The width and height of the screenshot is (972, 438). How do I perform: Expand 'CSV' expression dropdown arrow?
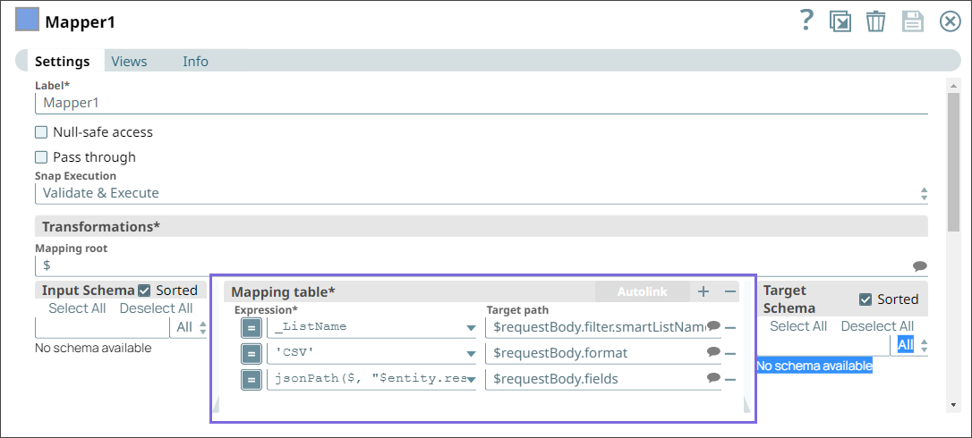coord(471,354)
